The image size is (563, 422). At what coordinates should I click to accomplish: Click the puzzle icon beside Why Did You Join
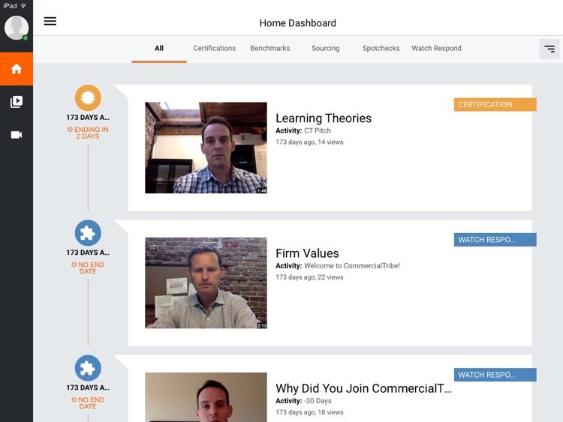[88, 368]
